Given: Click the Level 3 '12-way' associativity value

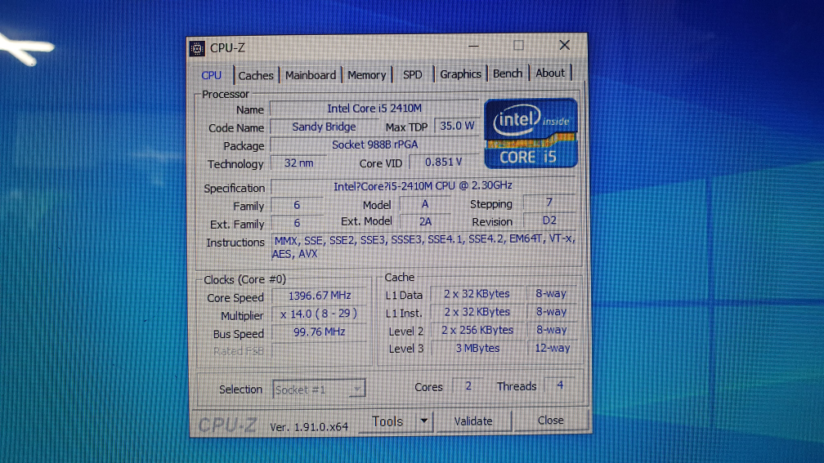Looking at the screenshot, I should (x=552, y=348).
